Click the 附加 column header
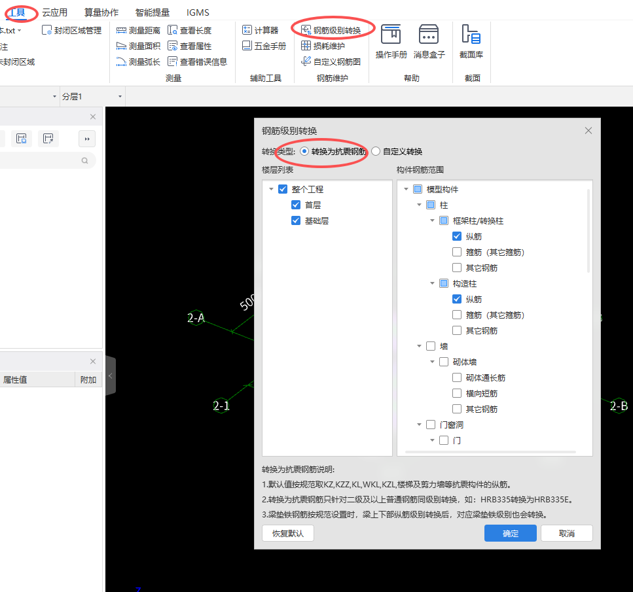 [x=88, y=380]
